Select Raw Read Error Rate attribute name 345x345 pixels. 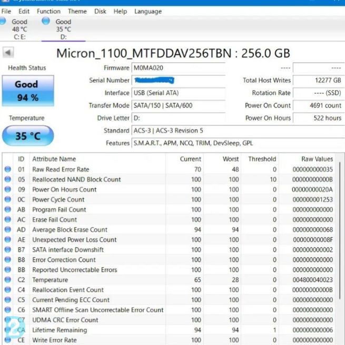pos(61,170)
